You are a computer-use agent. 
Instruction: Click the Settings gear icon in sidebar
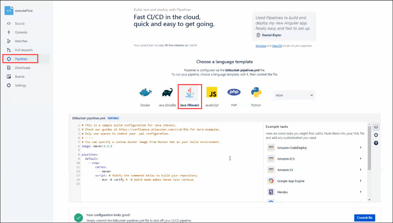point(9,85)
